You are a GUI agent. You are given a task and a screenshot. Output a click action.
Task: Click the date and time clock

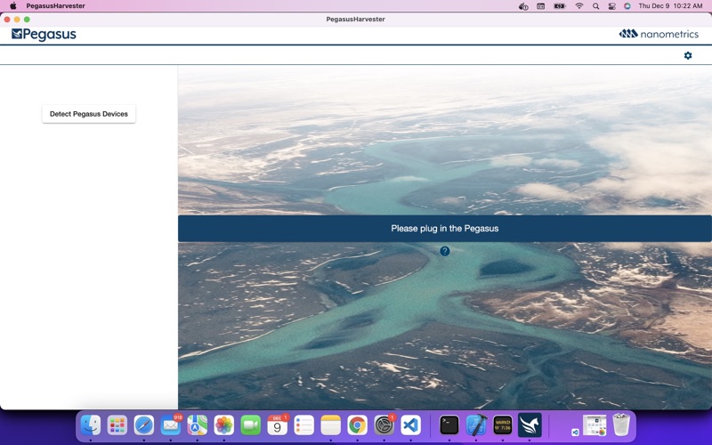coord(670,6)
